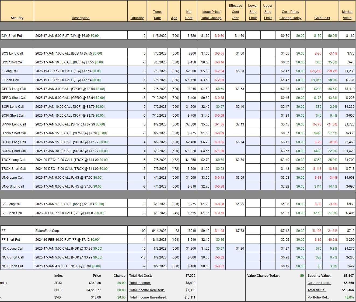This screenshot has width=356, height=302.
Task: Select the $VIX index row
Action: coord(58,297)
